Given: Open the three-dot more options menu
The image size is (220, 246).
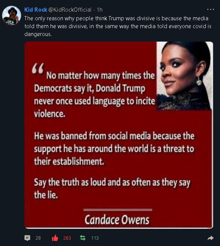Looking at the screenshot, I should point(210,9).
